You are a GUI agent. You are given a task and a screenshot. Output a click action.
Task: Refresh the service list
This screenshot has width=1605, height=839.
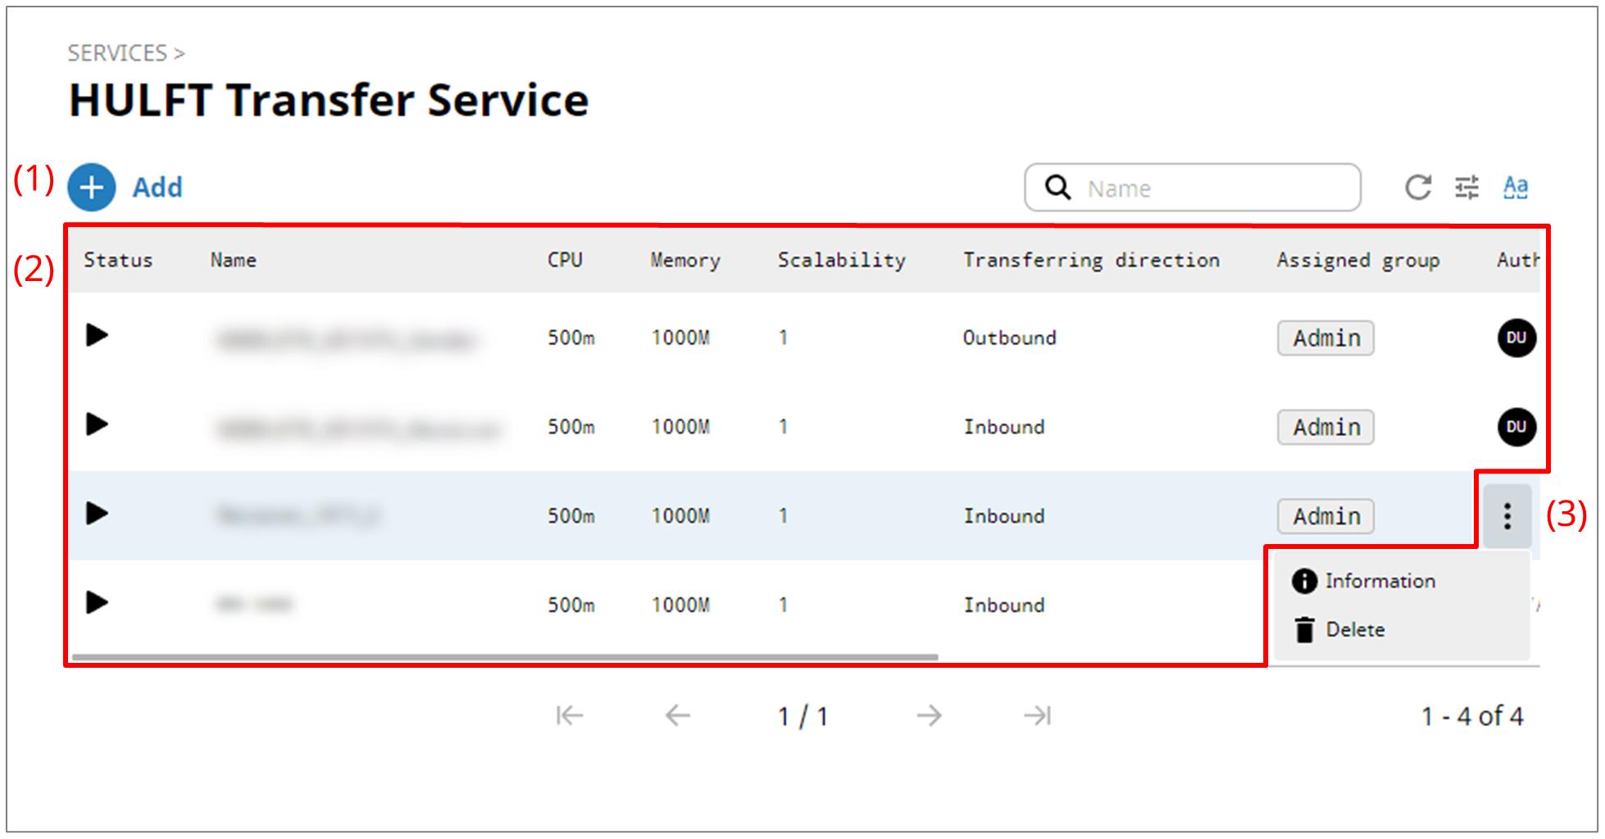click(x=1417, y=188)
